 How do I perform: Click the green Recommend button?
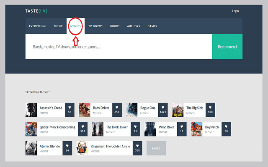coord(227,47)
